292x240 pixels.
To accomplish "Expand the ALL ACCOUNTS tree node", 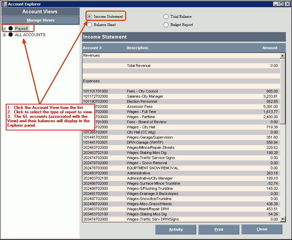I will [4, 35].
